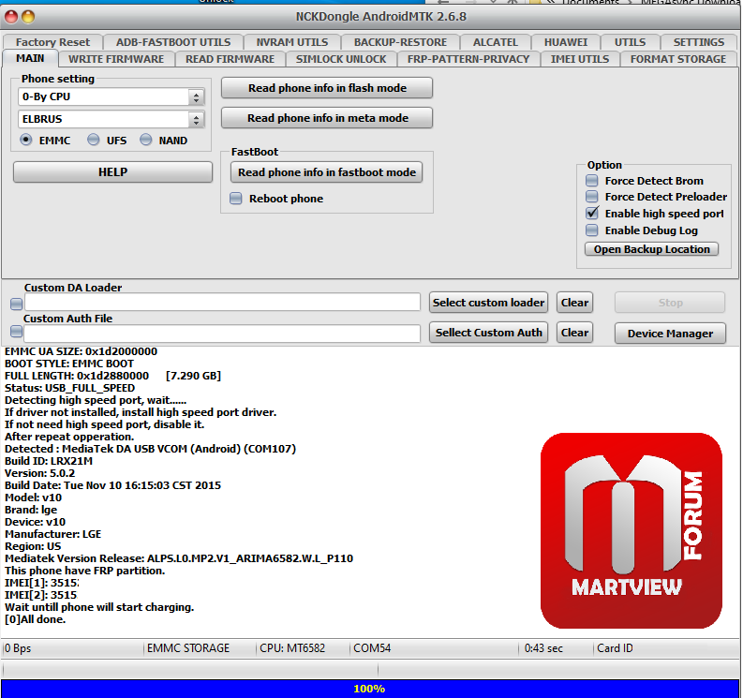The image size is (743, 698).
Task: Click the '[0]All done.' log line
Action: click(x=35, y=619)
